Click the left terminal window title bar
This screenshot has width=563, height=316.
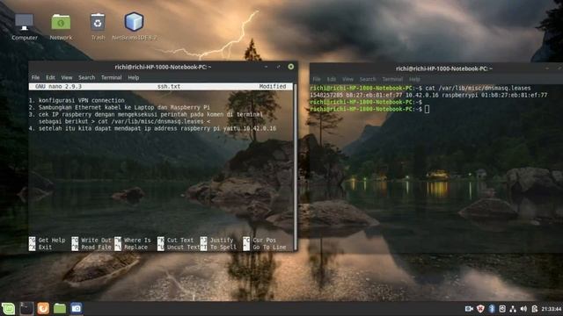(163, 67)
